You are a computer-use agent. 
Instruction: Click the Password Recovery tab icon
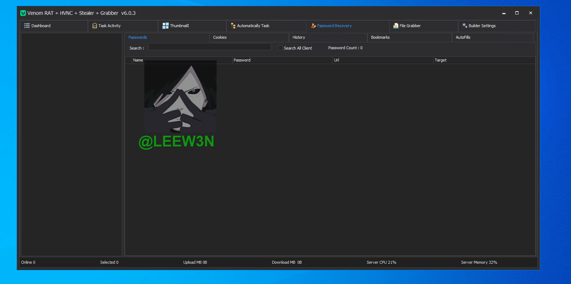(x=314, y=26)
